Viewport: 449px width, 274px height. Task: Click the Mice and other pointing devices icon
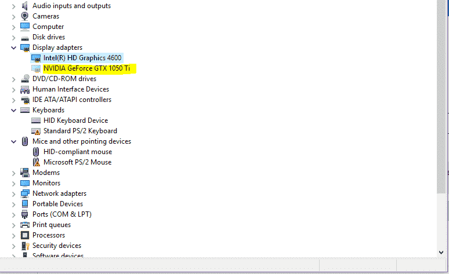tap(25, 141)
